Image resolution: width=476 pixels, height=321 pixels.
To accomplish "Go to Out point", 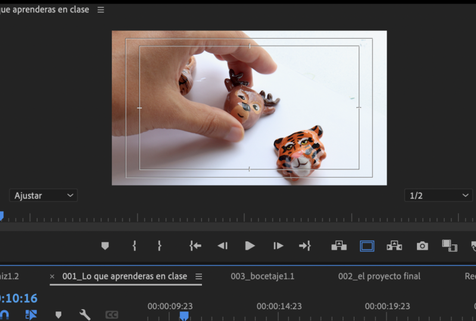I will [305, 246].
